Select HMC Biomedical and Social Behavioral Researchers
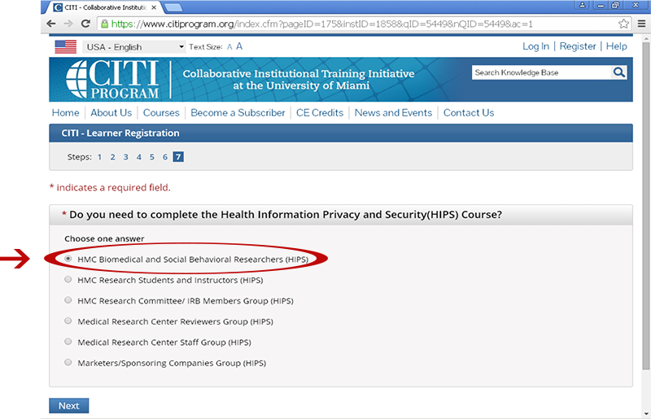 pyautogui.click(x=68, y=258)
